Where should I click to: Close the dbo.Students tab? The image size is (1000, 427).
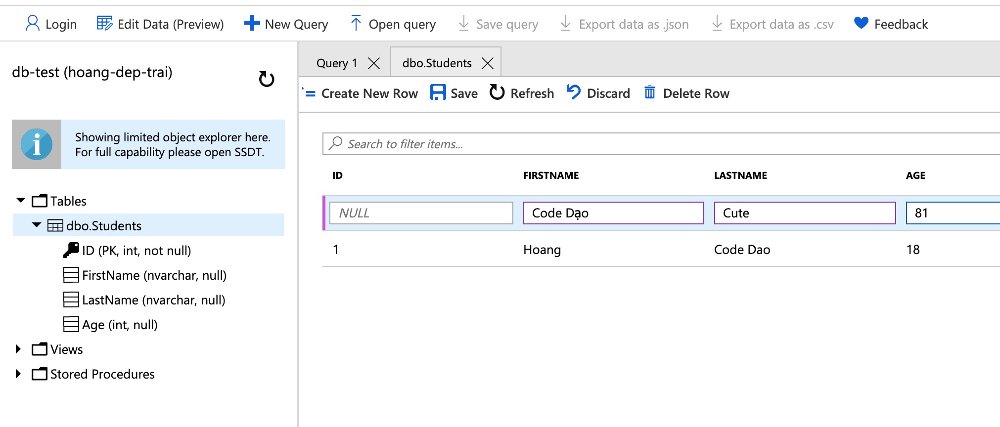(x=488, y=63)
